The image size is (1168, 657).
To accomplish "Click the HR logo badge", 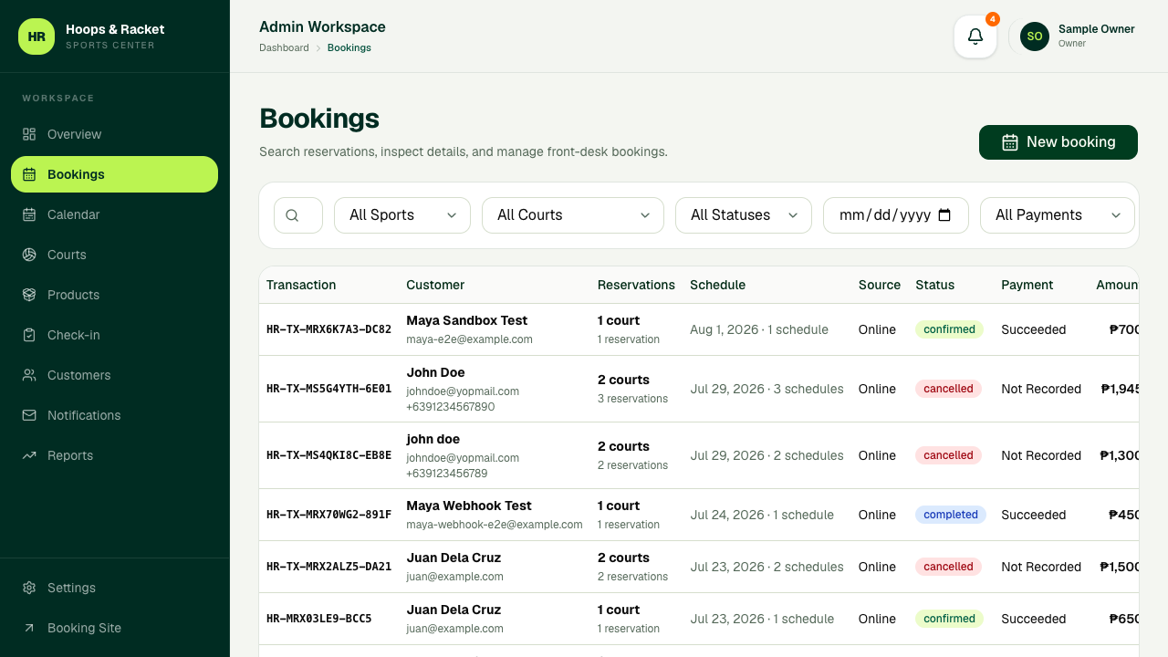I will 36,36.
